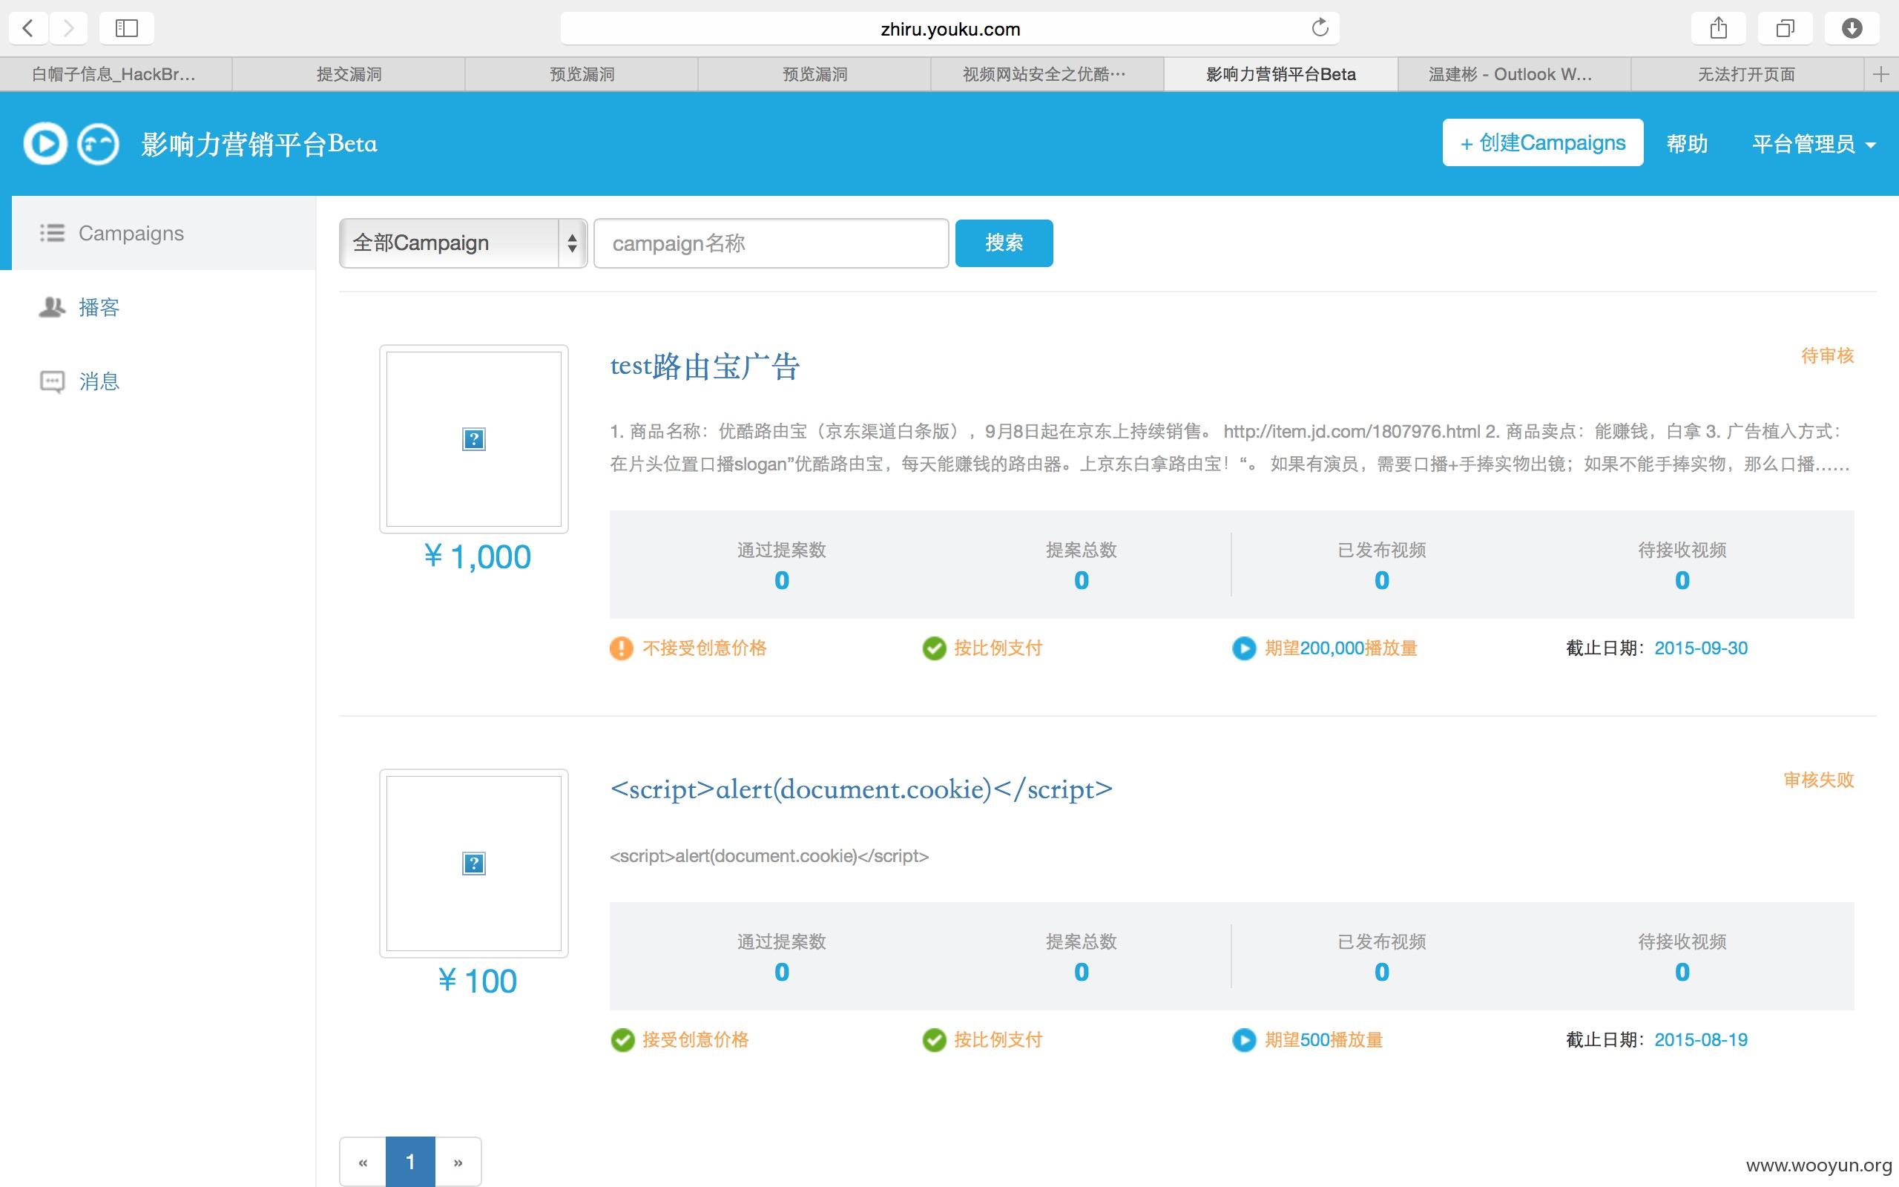Click the 待审核 status label
The width and height of the screenshot is (1899, 1187).
pos(1827,355)
